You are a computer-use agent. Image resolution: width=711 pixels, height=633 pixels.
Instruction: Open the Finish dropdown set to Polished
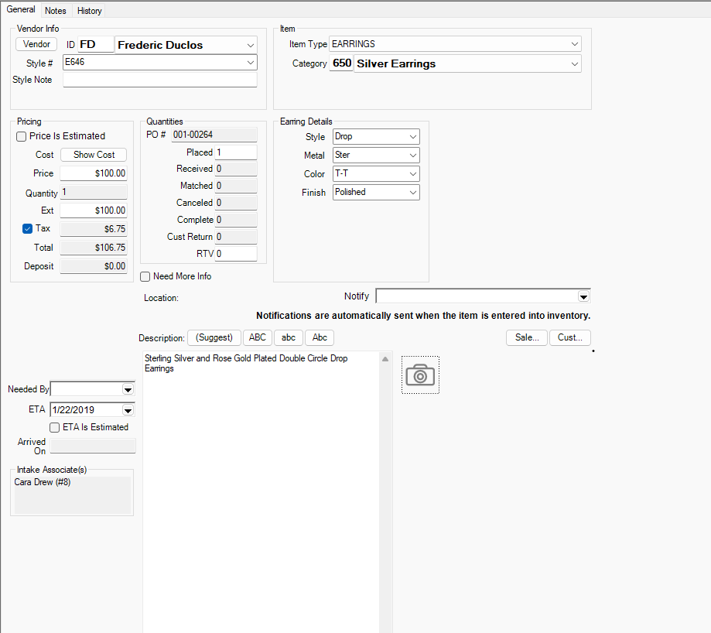[x=412, y=192]
